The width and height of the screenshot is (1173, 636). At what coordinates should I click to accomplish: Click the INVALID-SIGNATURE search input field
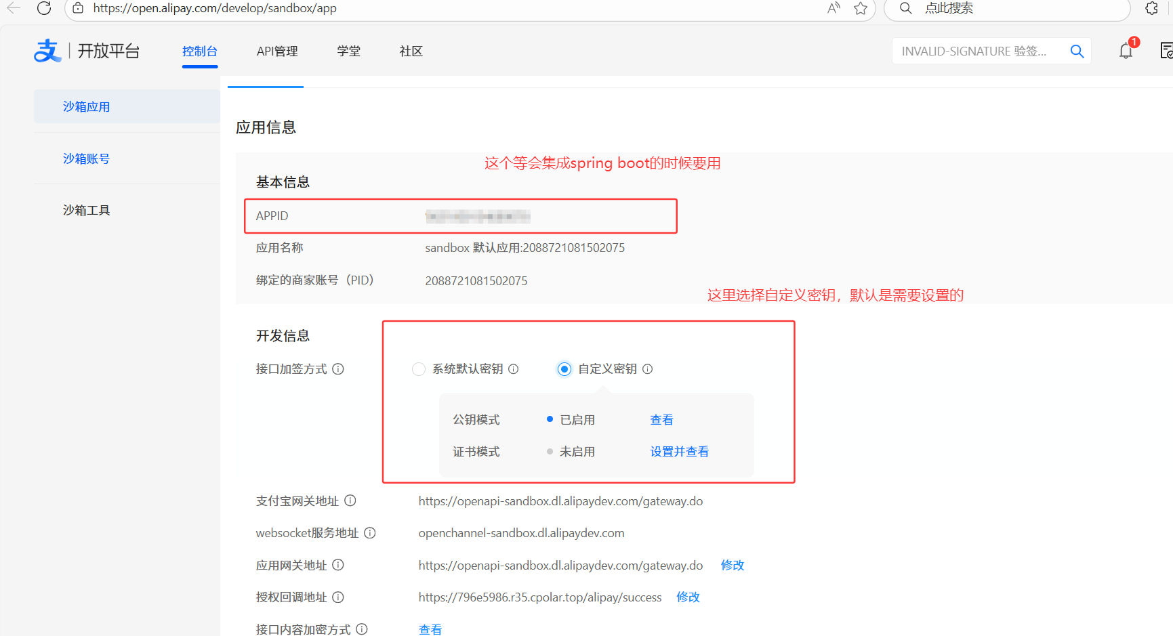(x=976, y=51)
